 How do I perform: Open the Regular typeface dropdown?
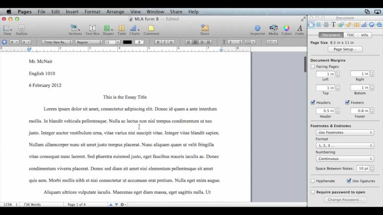[x=89, y=42]
